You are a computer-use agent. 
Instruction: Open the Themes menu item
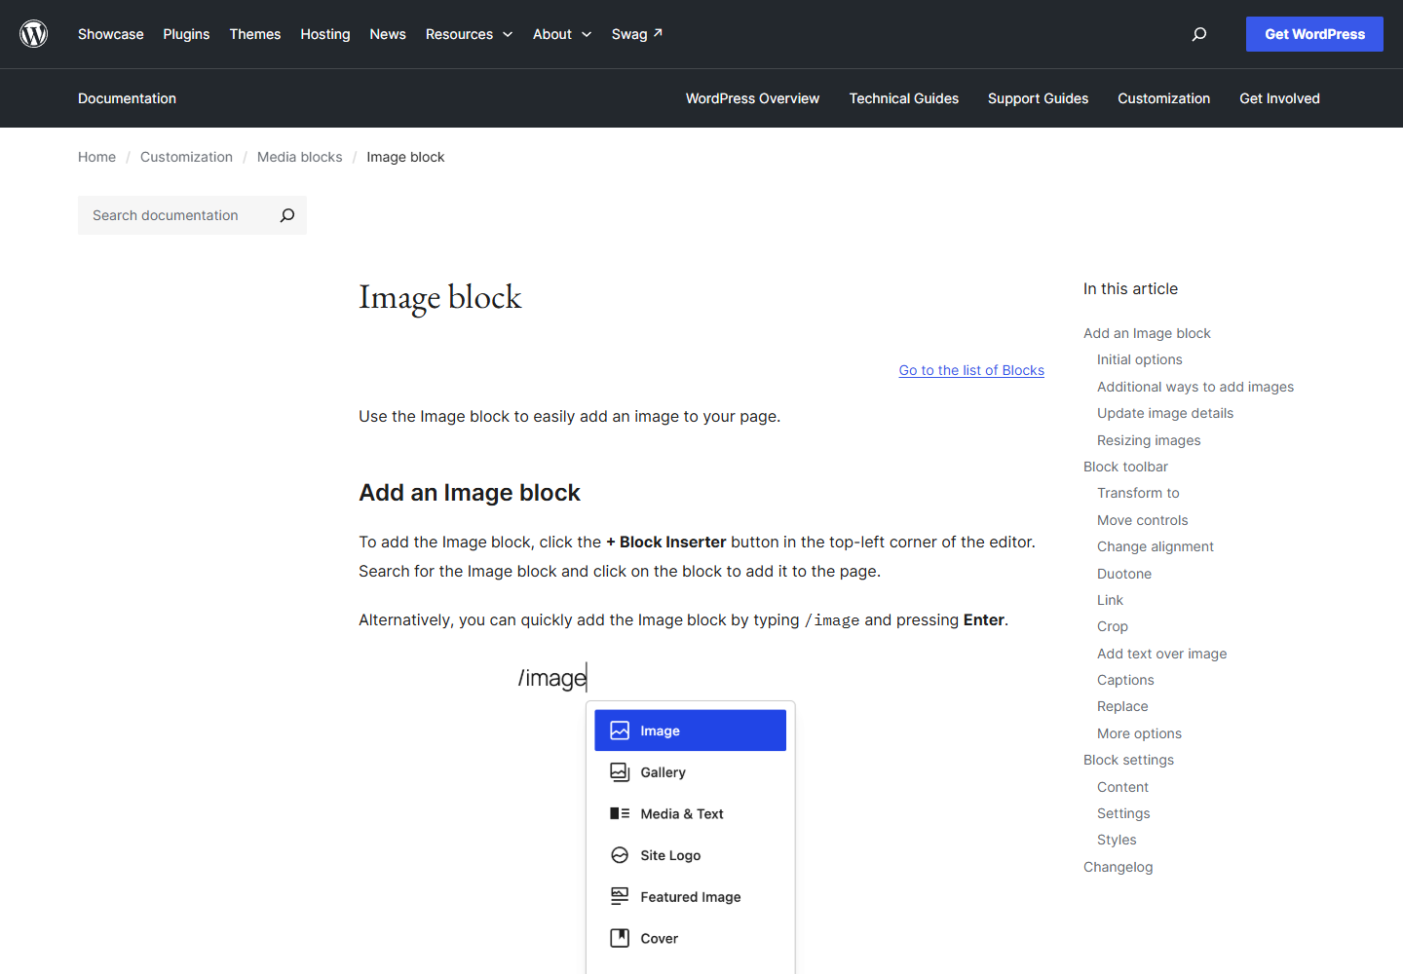255,34
